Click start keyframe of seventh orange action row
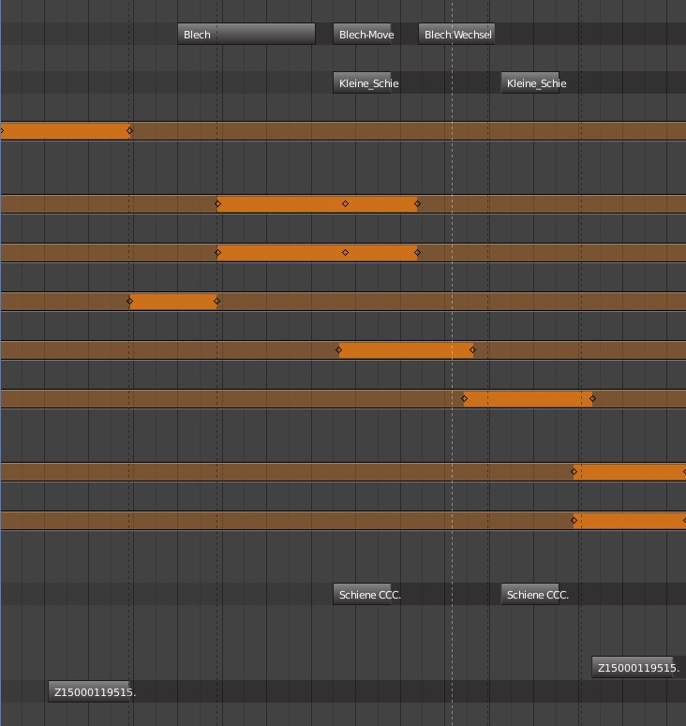The width and height of the screenshot is (686, 726). coord(574,472)
